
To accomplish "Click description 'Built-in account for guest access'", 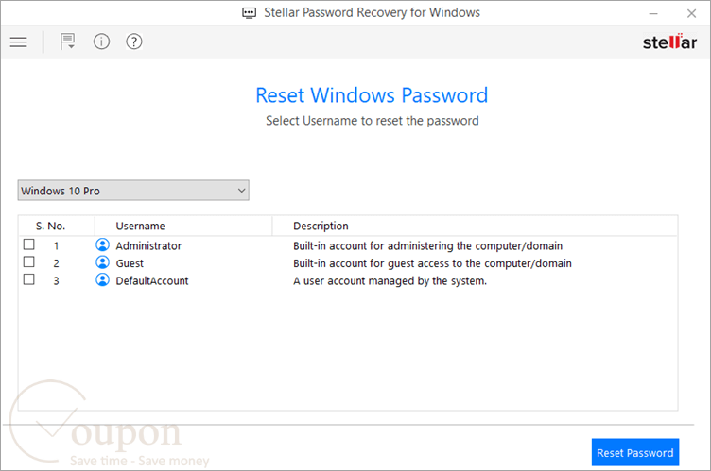I will coord(432,263).
